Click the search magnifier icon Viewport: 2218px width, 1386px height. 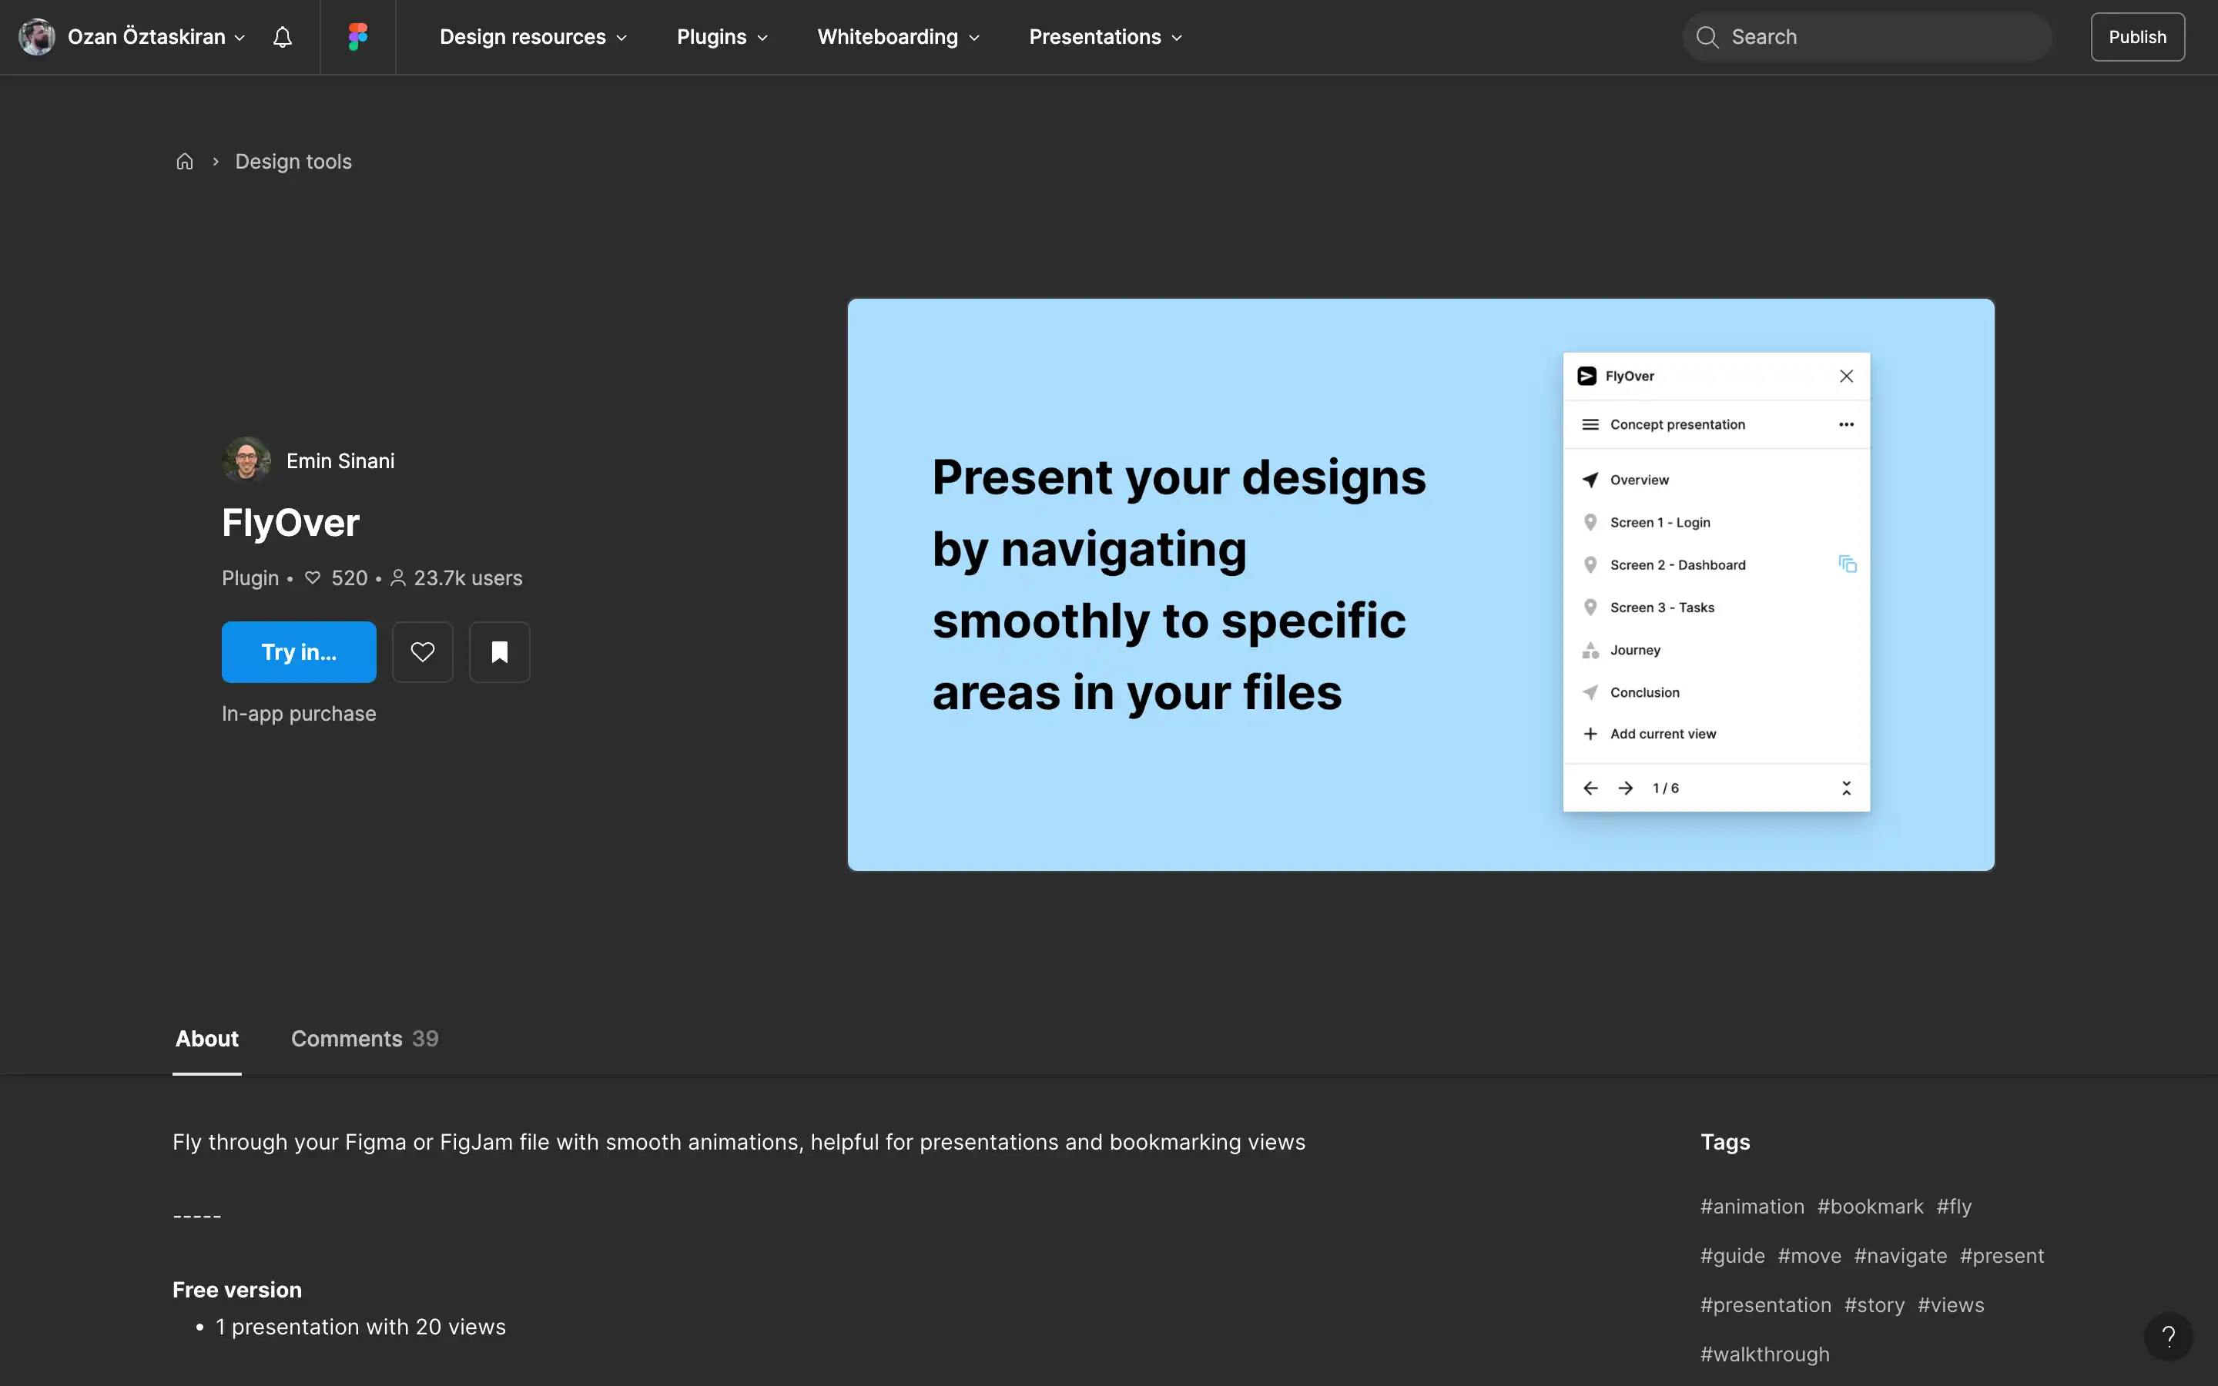pyautogui.click(x=1707, y=37)
